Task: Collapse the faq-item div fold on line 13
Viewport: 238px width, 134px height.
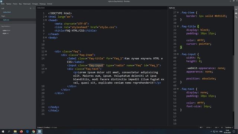Action: [46, 55]
